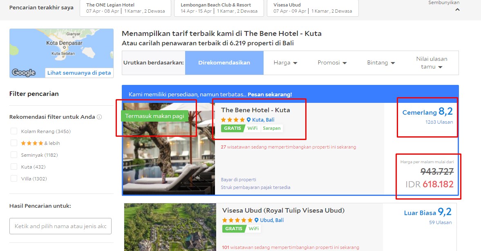Click the Visesa Ubud five-star rating

(x=237, y=220)
